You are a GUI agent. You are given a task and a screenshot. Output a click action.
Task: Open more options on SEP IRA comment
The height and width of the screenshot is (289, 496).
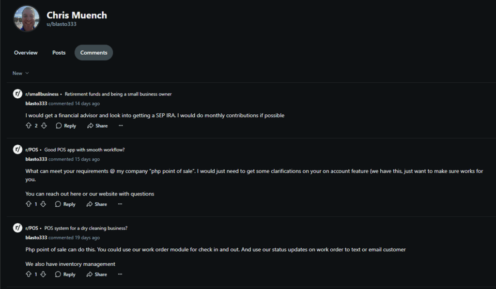tap(121, 126)
